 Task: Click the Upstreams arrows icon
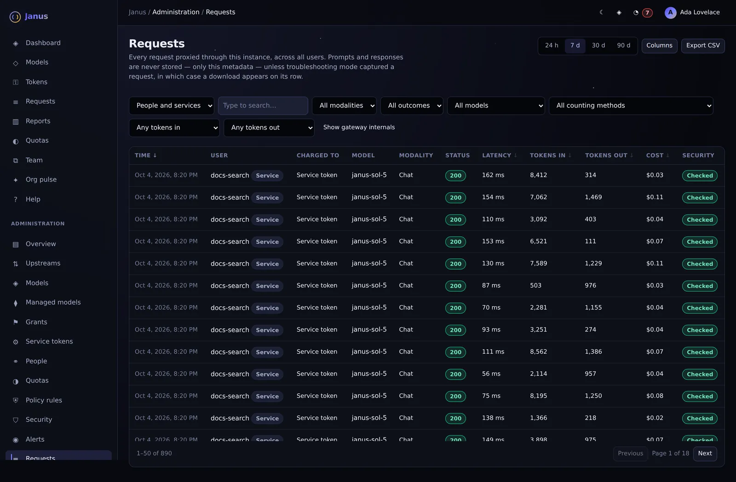pyautogui.click(x=16, y=264)
